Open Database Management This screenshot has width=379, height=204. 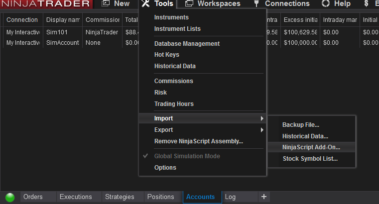click(x=187, y=44)
